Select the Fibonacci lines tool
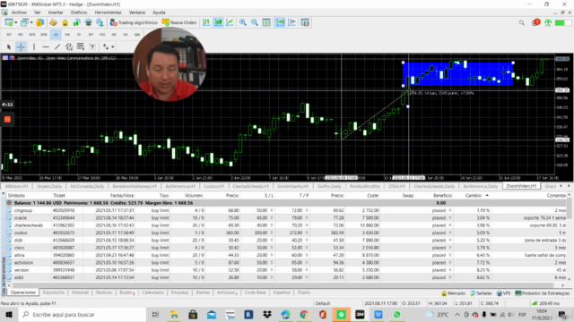 81,47
